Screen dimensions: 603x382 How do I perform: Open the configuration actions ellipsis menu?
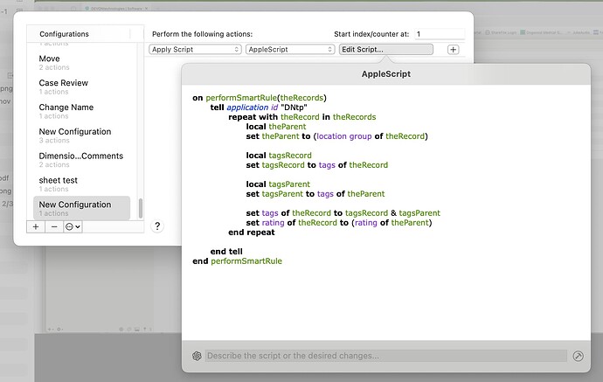73,226
